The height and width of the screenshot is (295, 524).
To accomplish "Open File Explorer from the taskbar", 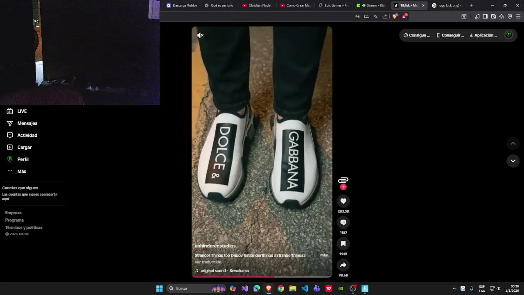I will point(293,288).
